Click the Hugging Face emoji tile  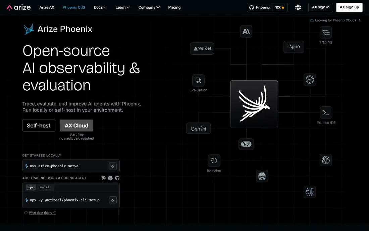pyautogui.click(x=262, y=176)
